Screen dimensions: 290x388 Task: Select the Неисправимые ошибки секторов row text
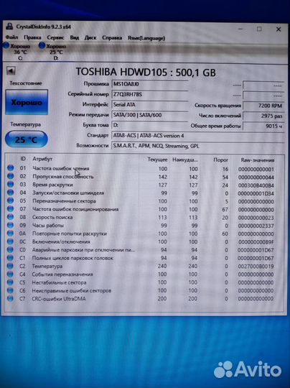72,290
